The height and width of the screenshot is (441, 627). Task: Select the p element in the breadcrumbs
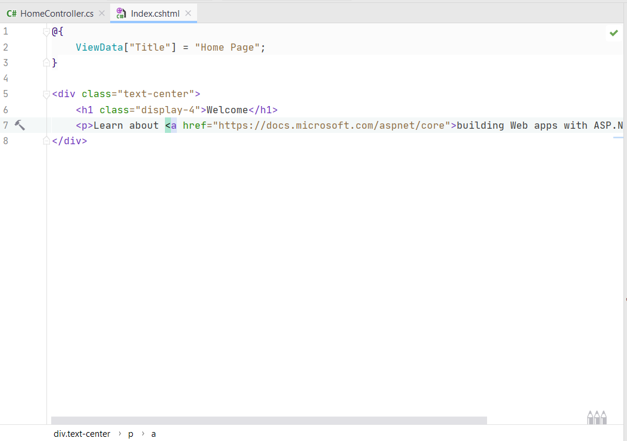[x=130, y=434]
